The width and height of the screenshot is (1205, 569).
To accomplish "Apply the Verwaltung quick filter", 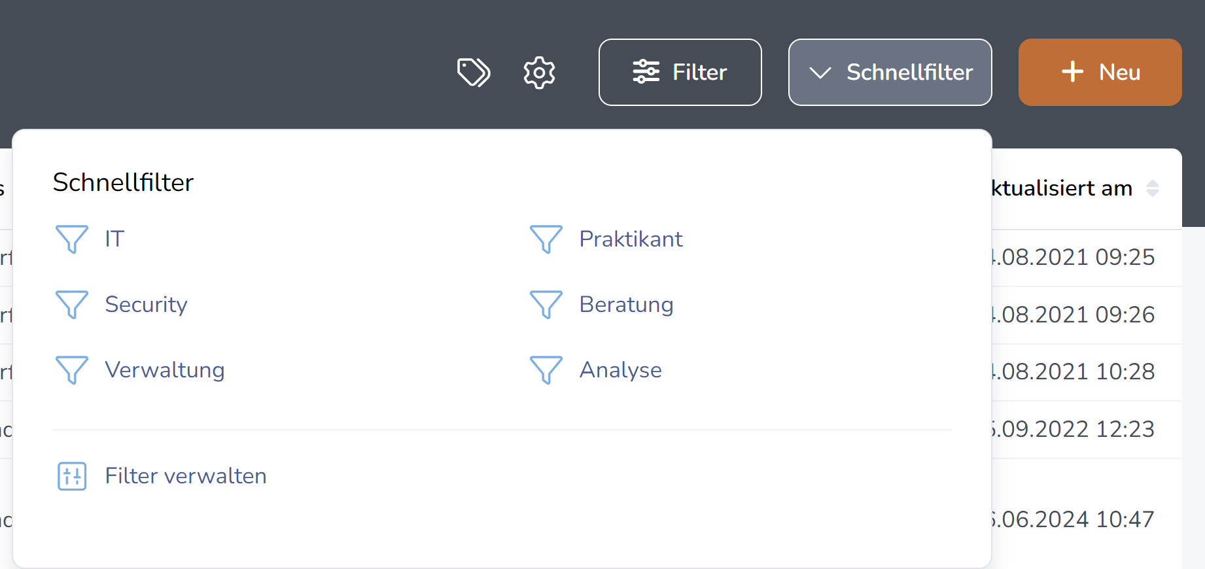I will tap(165, 370).
